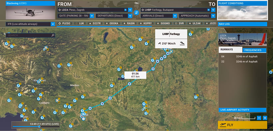Expand the departure airport dropdown arrow
Image resolution: width=273 pixels, height=131 pixels.
130,10
